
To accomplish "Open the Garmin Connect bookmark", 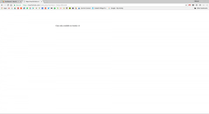I will point(84,8).
